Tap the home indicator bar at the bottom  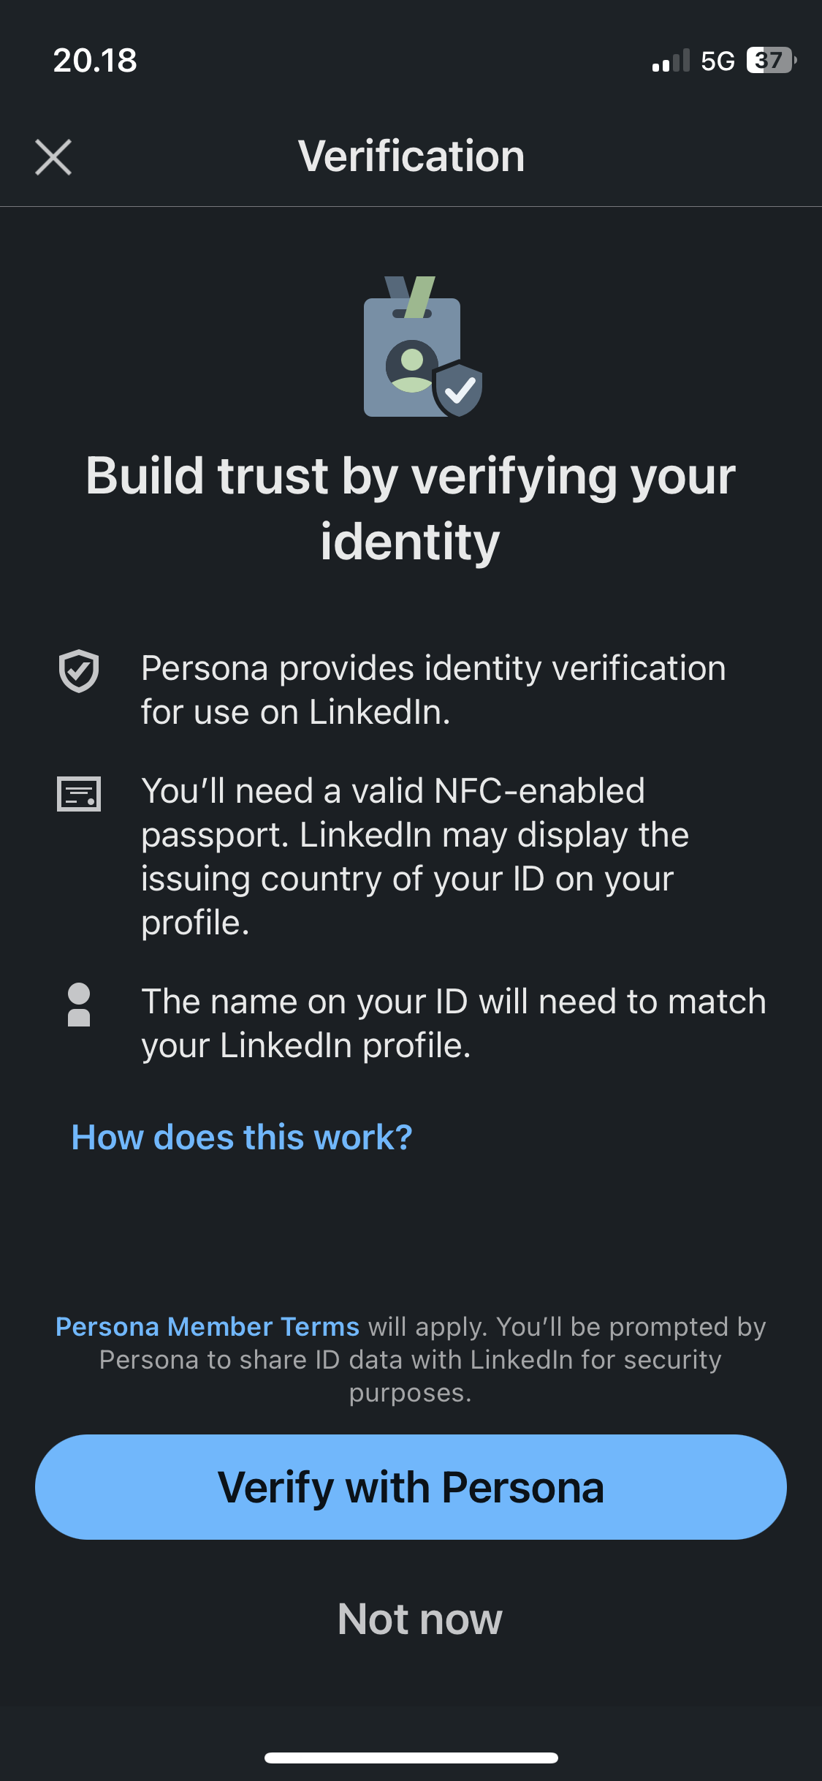pos(411,1758)
